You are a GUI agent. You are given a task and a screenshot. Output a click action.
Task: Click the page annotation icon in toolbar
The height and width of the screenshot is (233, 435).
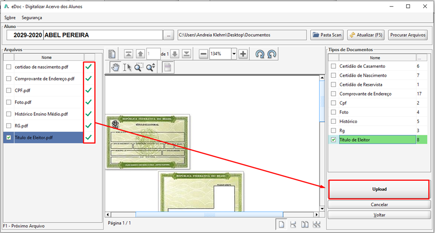pos(168,67)
